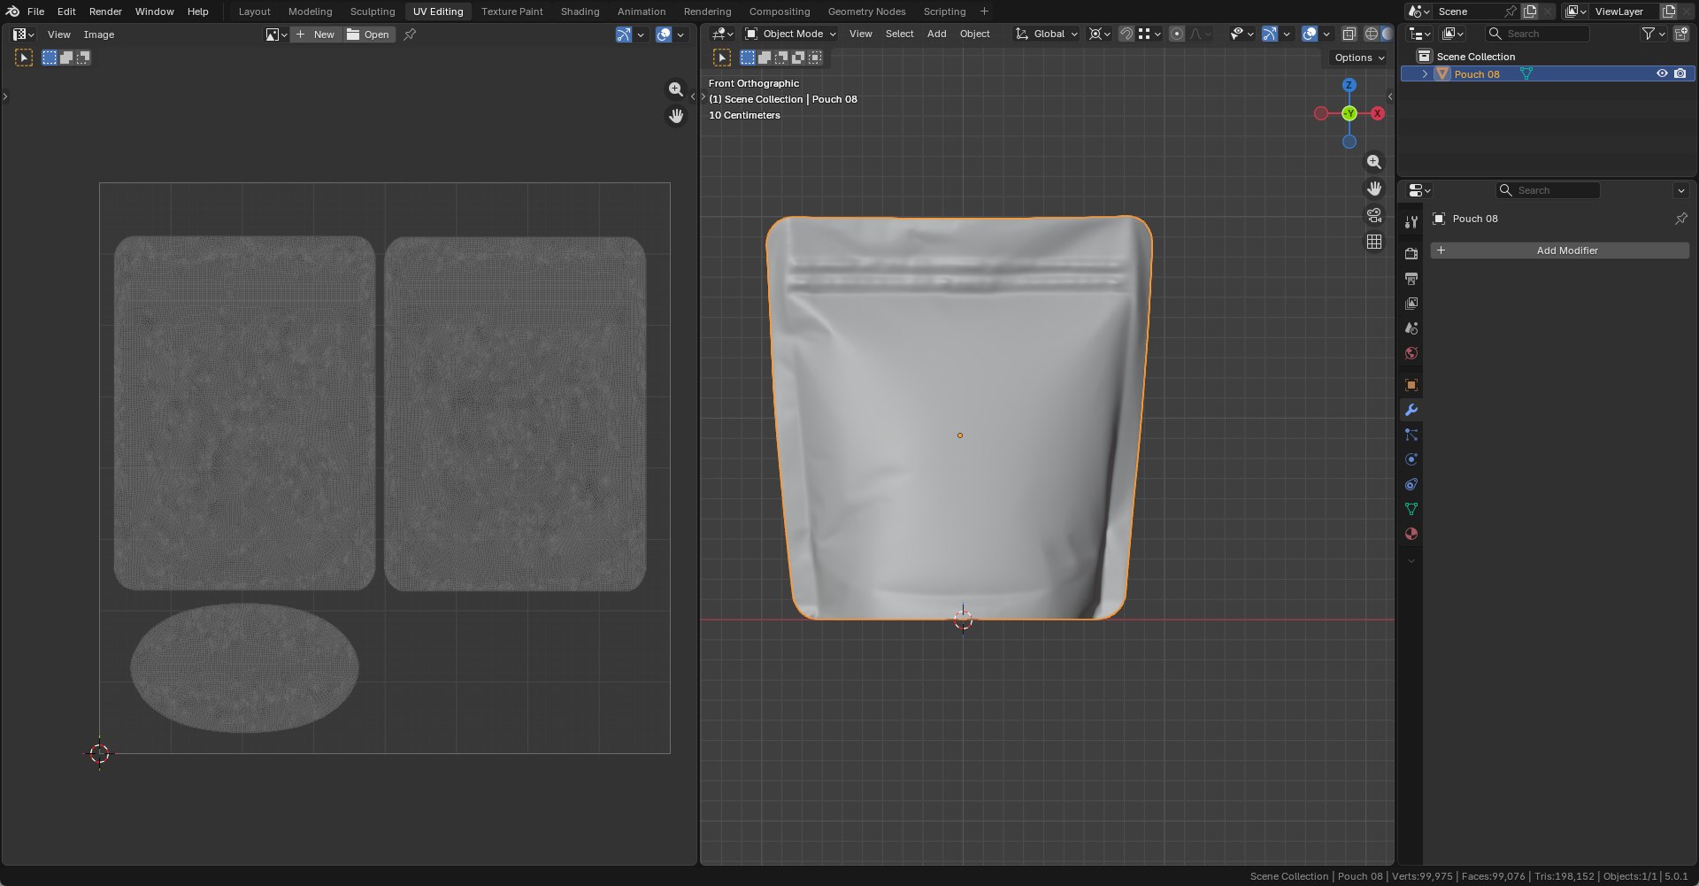Image resolution: width=1699 pixels, height=886 pixels.
Task: Click the X axis on the navigation gizmo
Action: click(1378, 113)
